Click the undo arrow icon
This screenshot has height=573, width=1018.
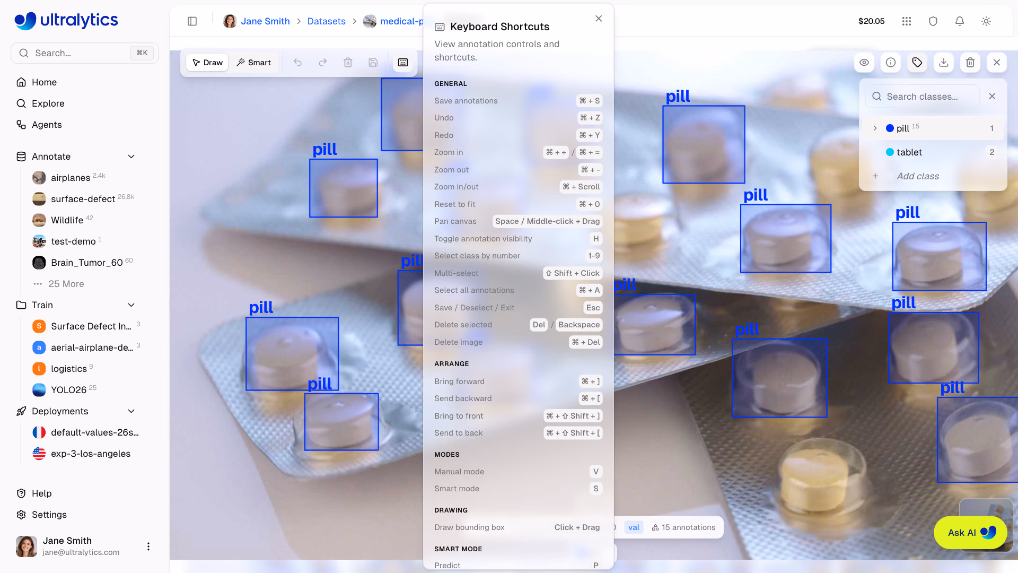click(x=297, y=63)
